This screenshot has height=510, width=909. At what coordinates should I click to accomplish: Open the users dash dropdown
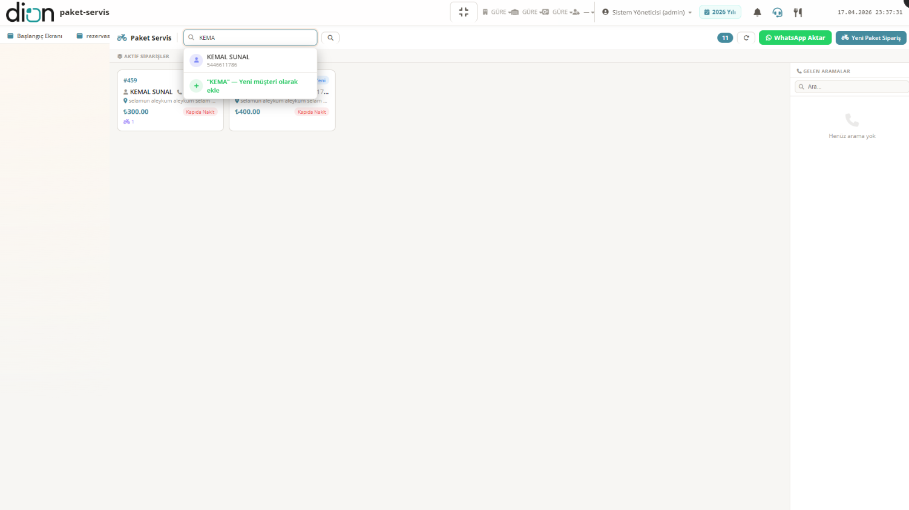click(x=584, y=12)
